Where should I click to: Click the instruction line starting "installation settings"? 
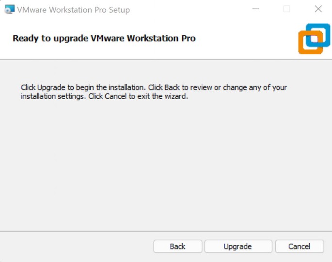click(104, 96)
